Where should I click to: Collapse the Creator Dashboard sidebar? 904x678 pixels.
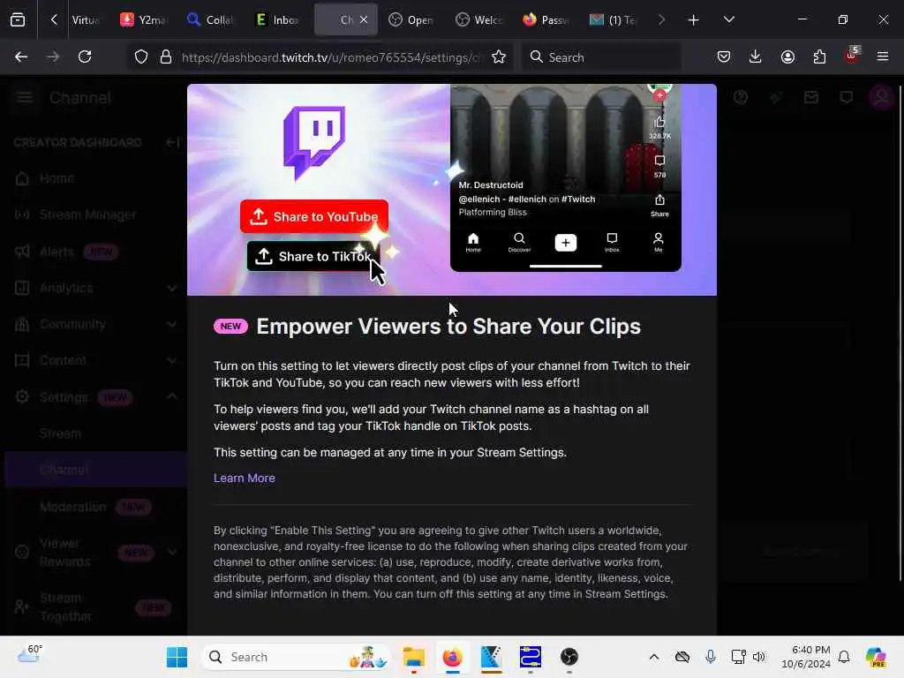172,142
